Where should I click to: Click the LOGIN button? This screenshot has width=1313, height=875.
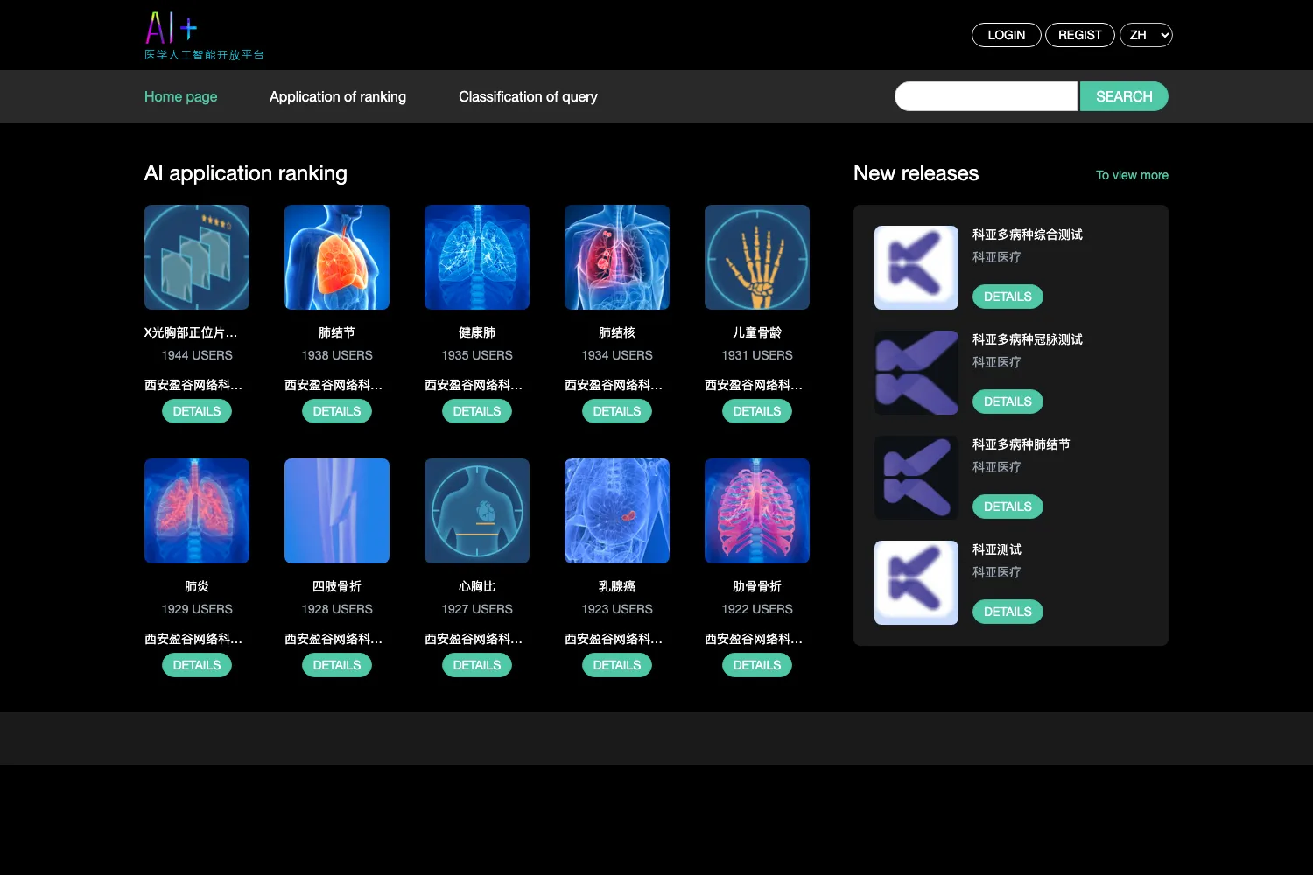pos(1007,35)
